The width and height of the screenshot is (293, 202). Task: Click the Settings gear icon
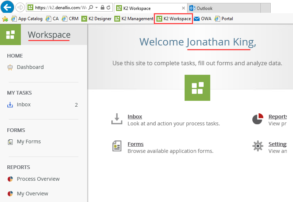pos(258,146)
